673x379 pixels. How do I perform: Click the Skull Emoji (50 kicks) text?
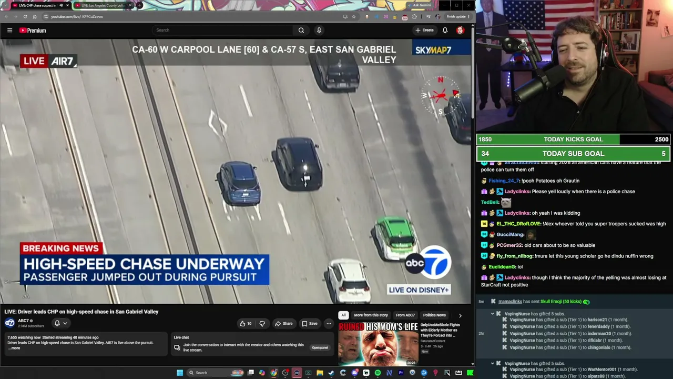(561, 302)
